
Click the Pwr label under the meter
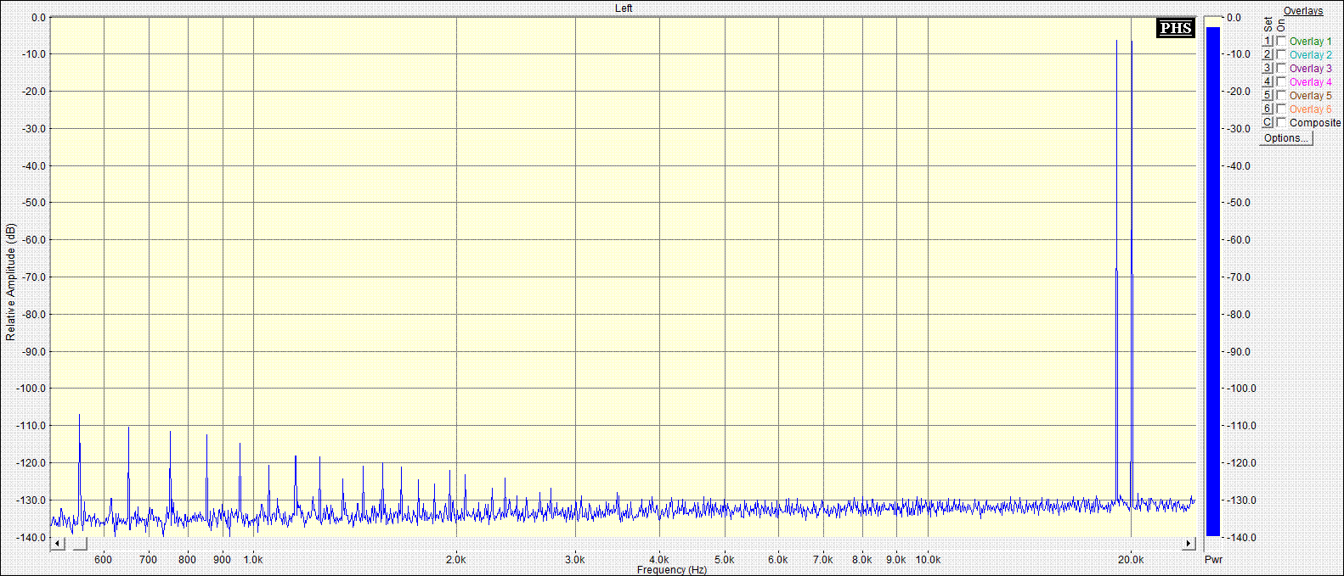(1213, 559)
